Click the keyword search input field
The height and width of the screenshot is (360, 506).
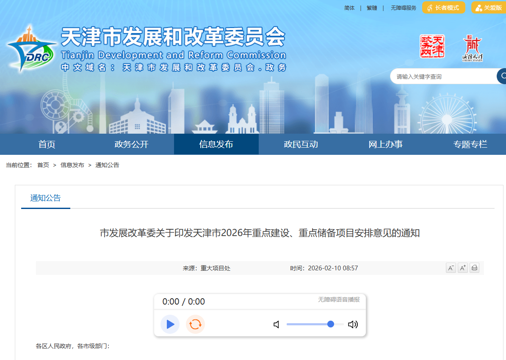(444, 77)
